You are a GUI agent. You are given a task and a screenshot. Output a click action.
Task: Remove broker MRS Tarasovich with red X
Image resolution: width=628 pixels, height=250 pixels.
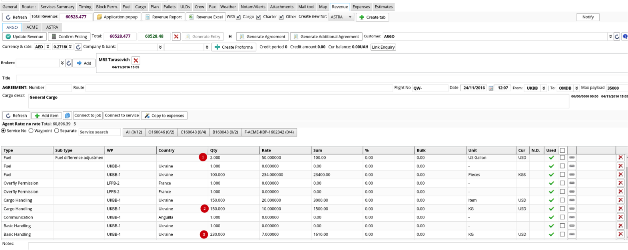[136, 60]
